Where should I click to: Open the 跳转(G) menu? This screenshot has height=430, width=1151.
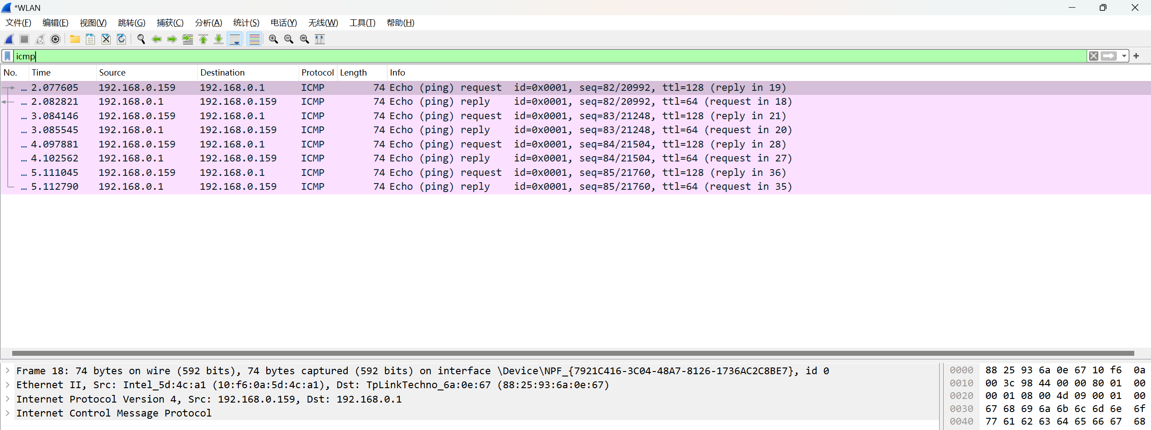click(132, 23)
